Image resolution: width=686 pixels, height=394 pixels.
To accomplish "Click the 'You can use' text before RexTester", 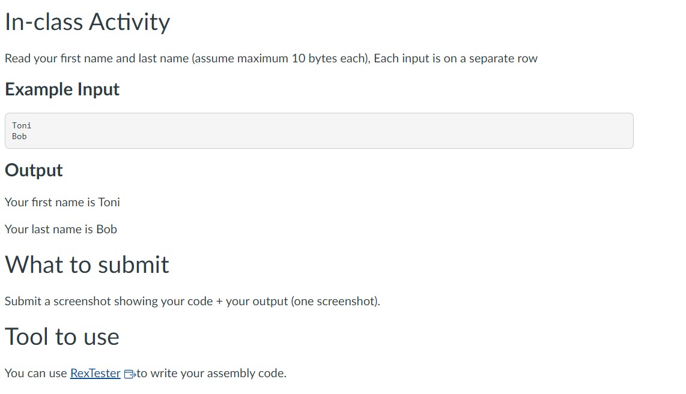I will [x=36, y=373].
